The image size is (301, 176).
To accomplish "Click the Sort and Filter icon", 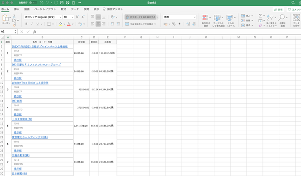I will point(270,18).
